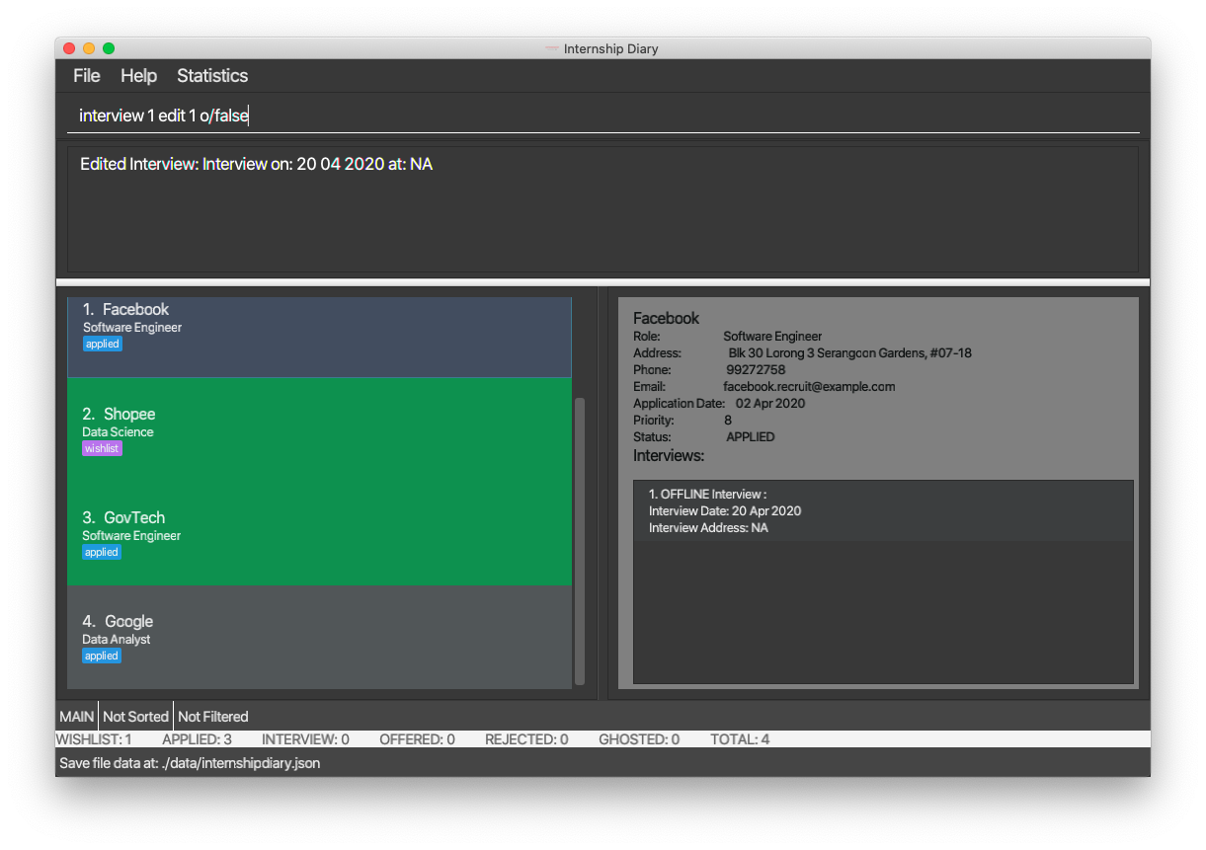This screenshot has height=850, width=1206.
Task: Click Data Analyst role under Google
Action: click(117, 640)
